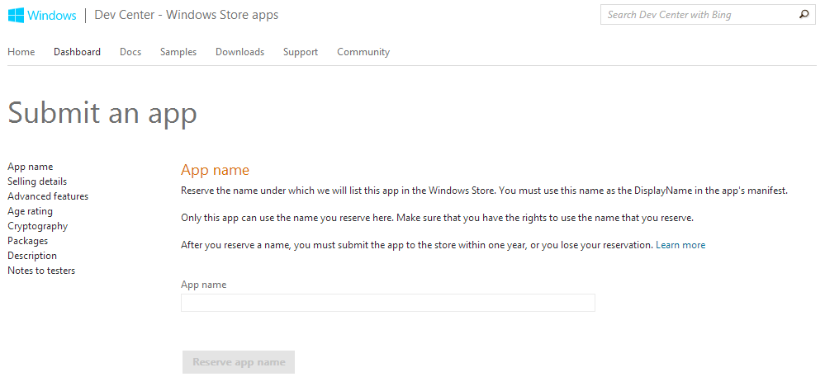Open the Home menu item
The image size is (825, 391).
(21, 52)
